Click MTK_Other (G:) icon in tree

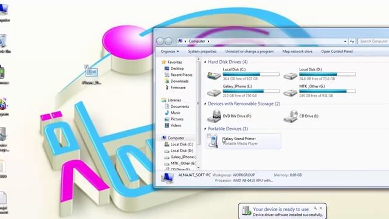click(167, 164)
